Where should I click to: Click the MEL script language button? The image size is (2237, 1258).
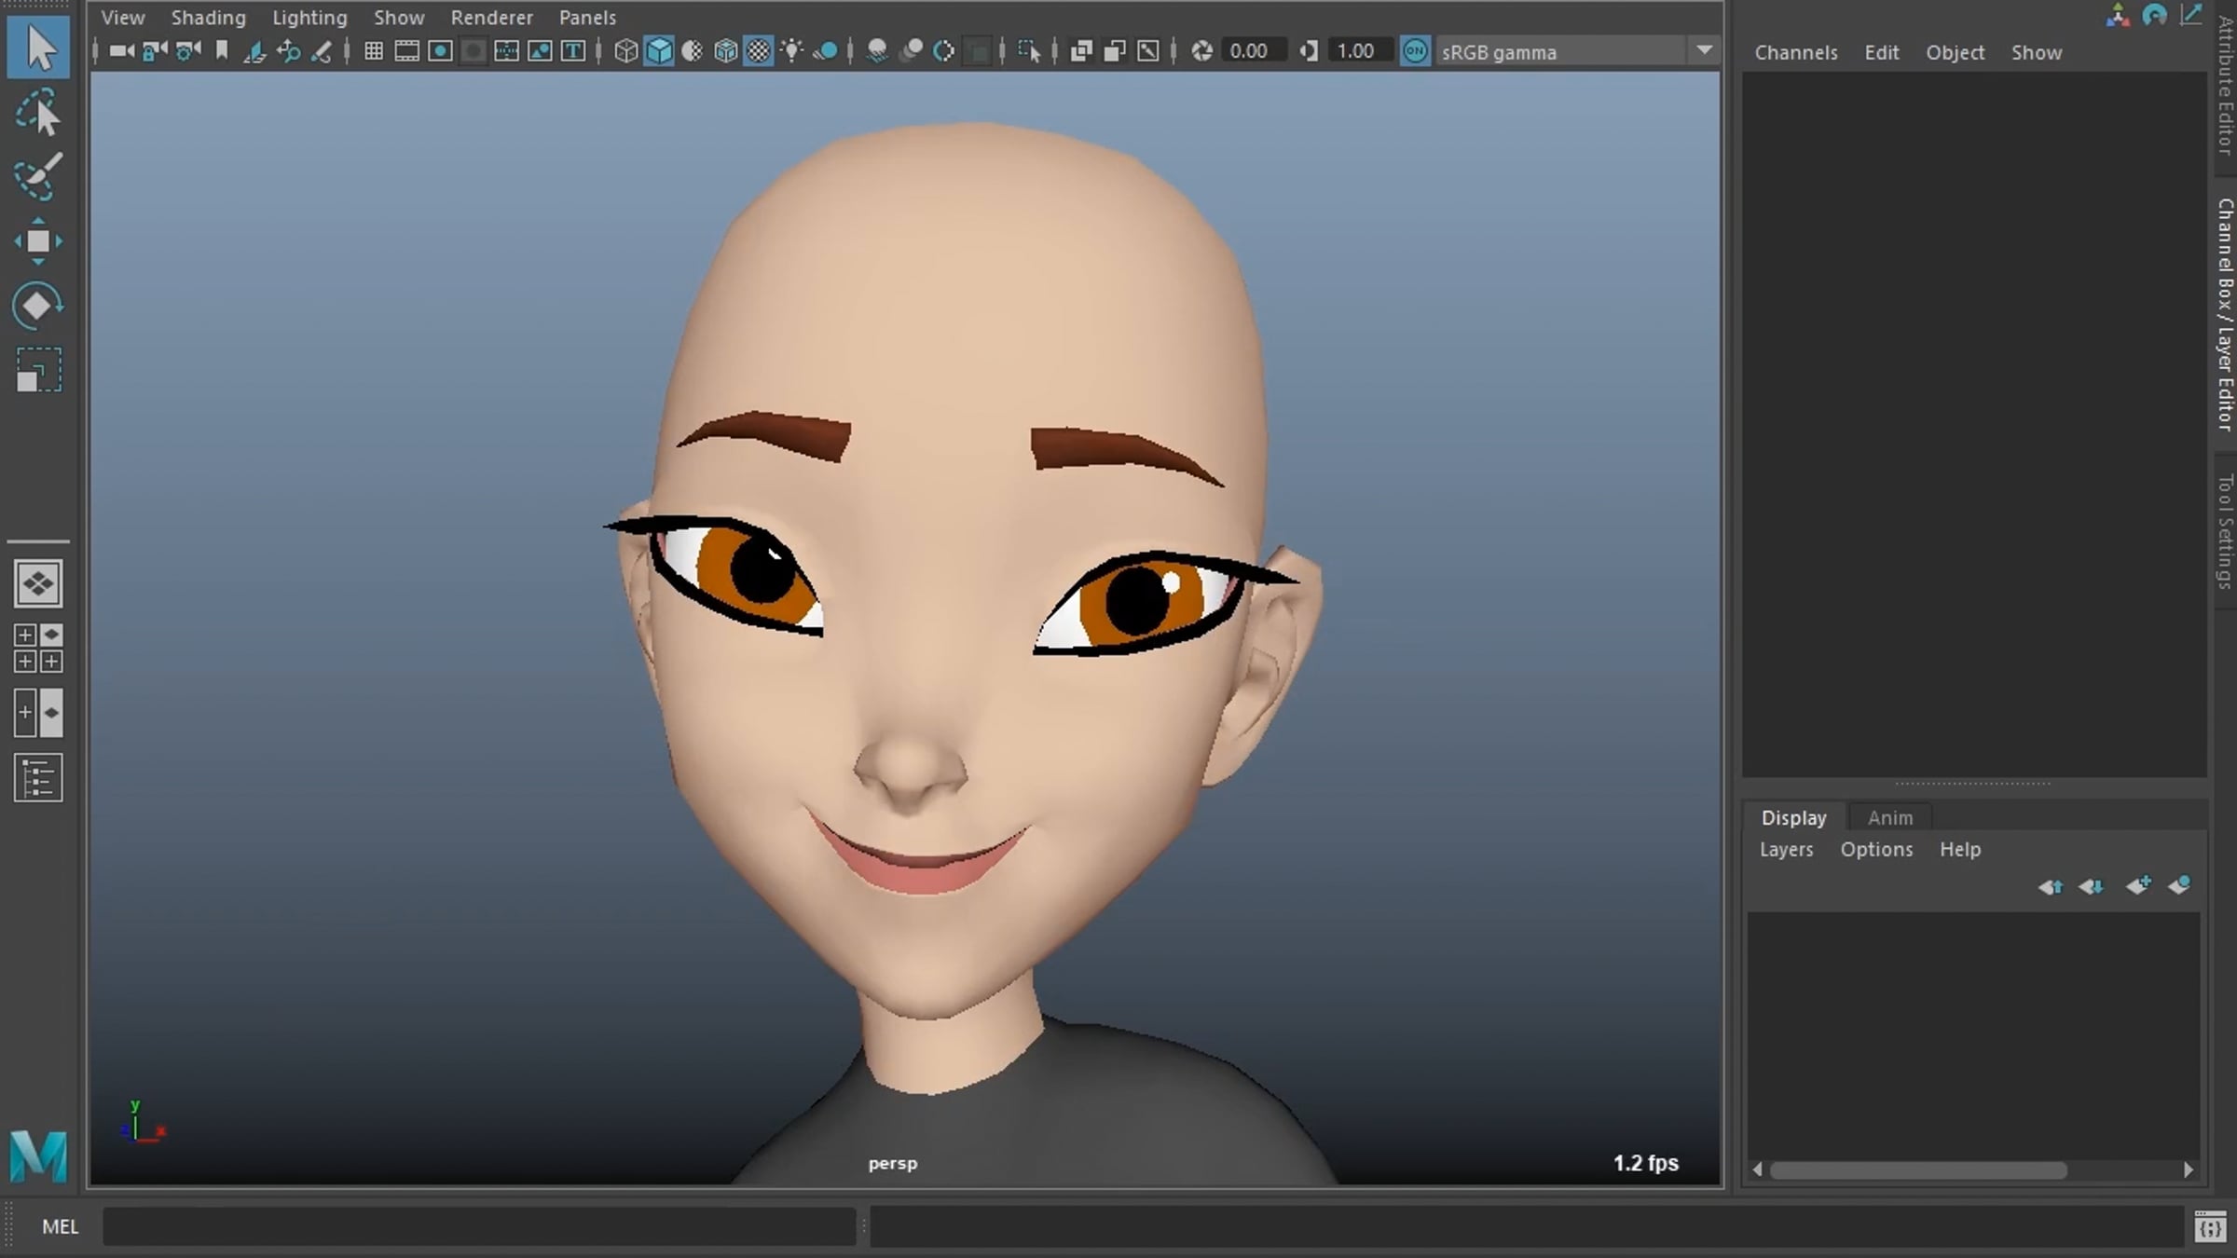point(60,1226)
